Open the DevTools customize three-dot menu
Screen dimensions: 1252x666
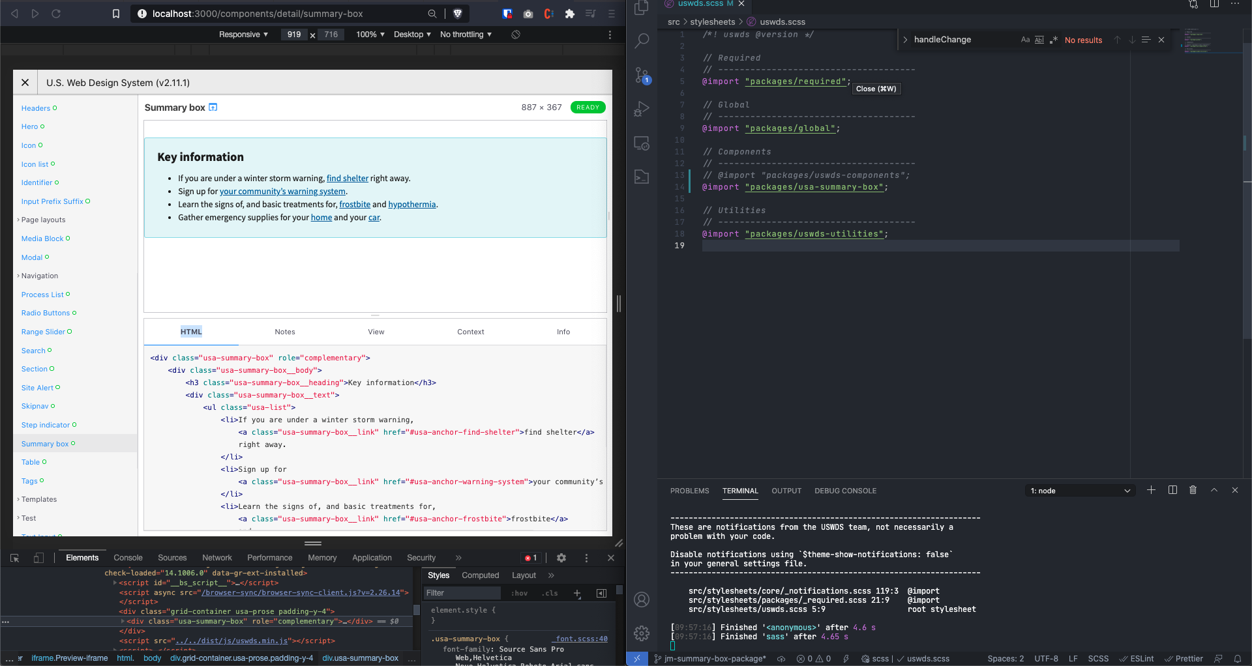586,558
